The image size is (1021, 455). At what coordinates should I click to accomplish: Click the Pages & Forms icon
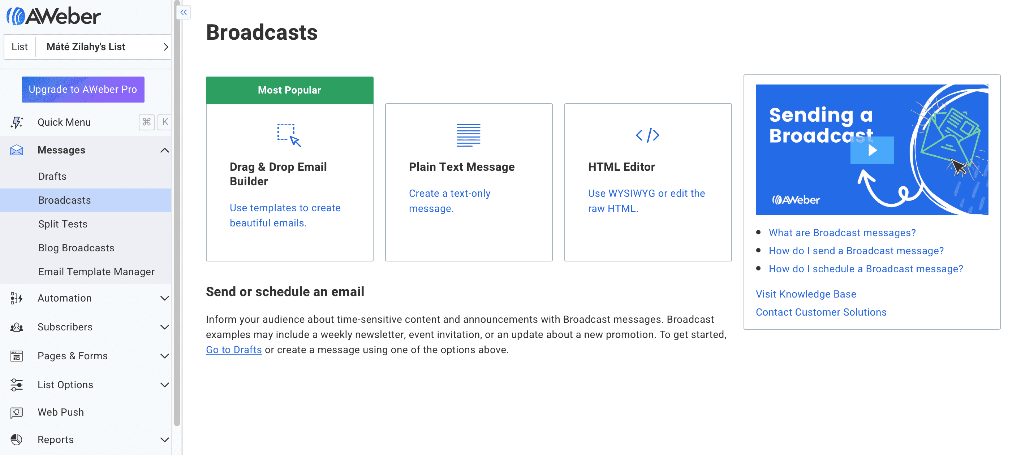[x=17, y=356]
